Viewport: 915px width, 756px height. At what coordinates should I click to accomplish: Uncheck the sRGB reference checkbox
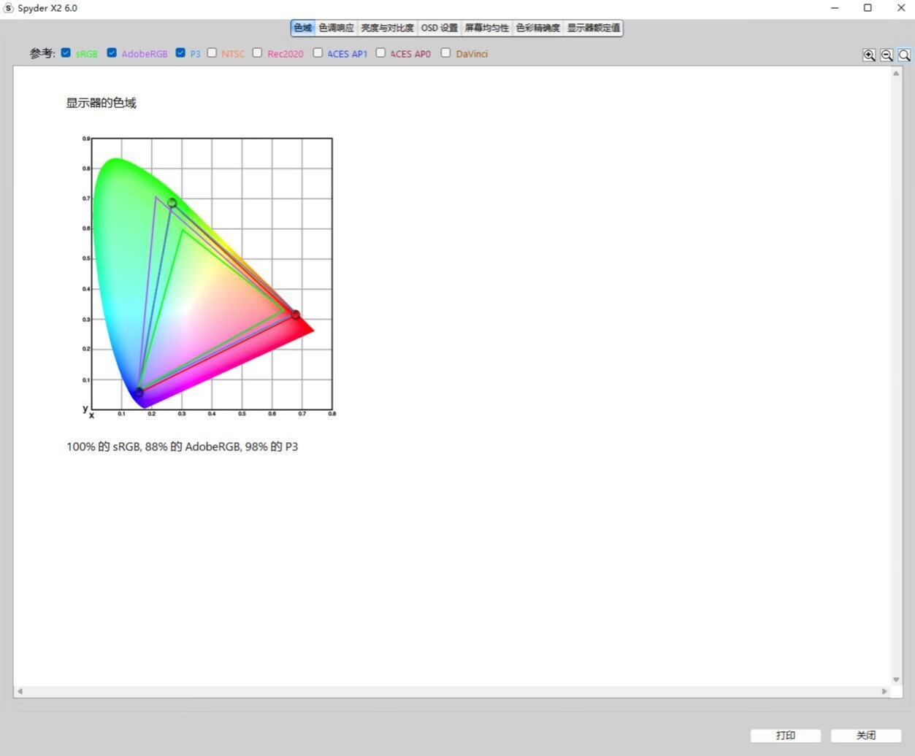tap(66, 53)
